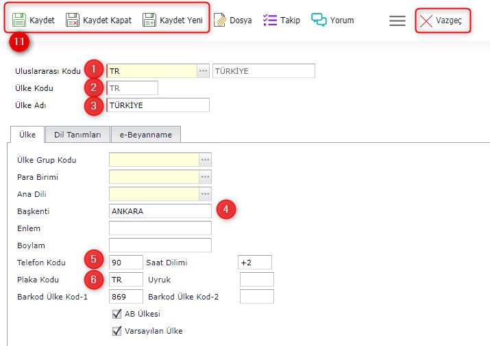Switch to the e-Beyanname tab
The height and width of the screenshot is (346, 490).
coord(145,135)
